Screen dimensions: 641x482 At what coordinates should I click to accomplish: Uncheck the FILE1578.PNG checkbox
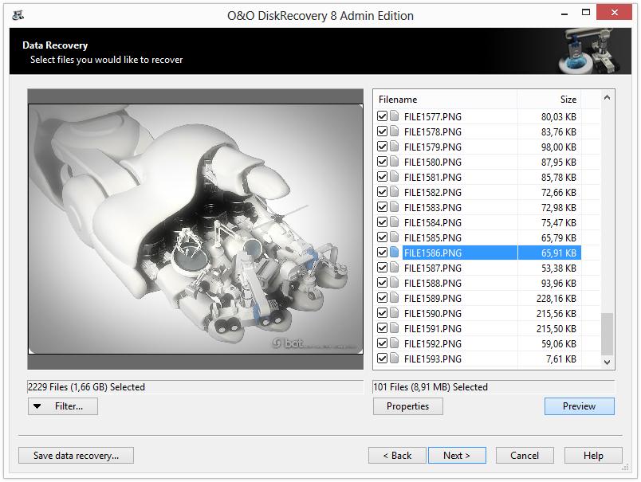pyautogui.click(x=382, y=131)
